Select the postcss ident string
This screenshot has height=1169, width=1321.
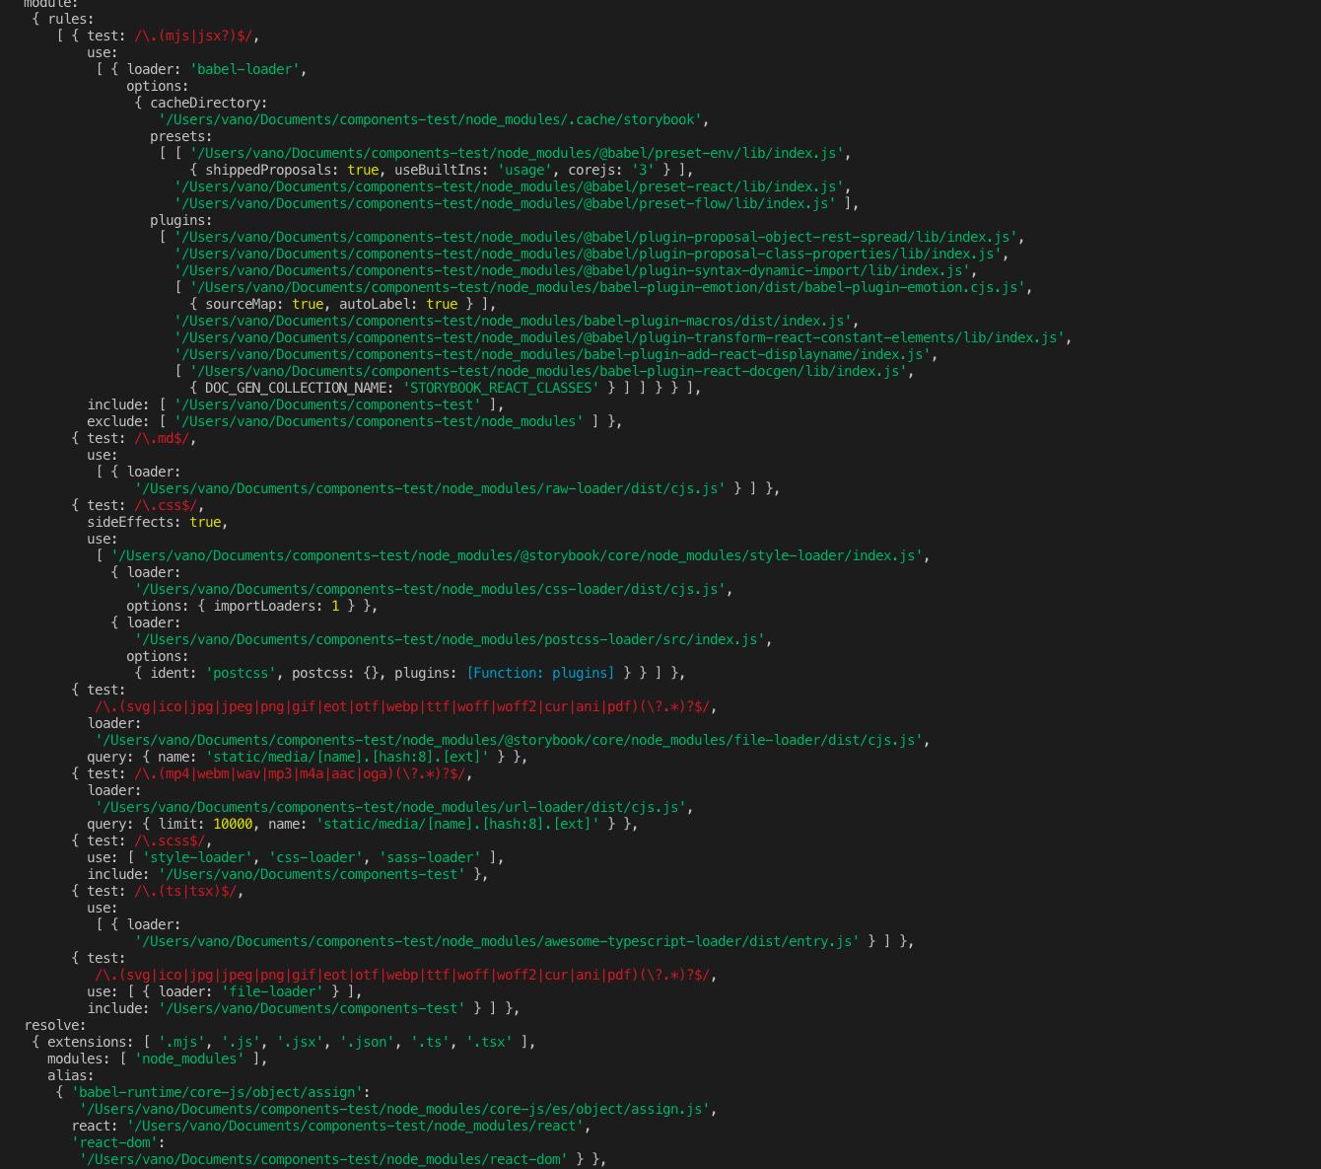[x=241, y=673]
